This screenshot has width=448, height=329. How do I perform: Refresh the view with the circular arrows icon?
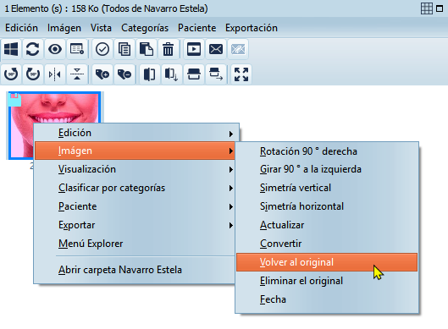(33, 49)
